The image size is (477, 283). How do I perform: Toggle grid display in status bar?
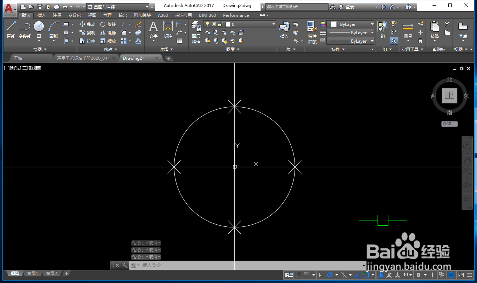[x=298, y=275]
